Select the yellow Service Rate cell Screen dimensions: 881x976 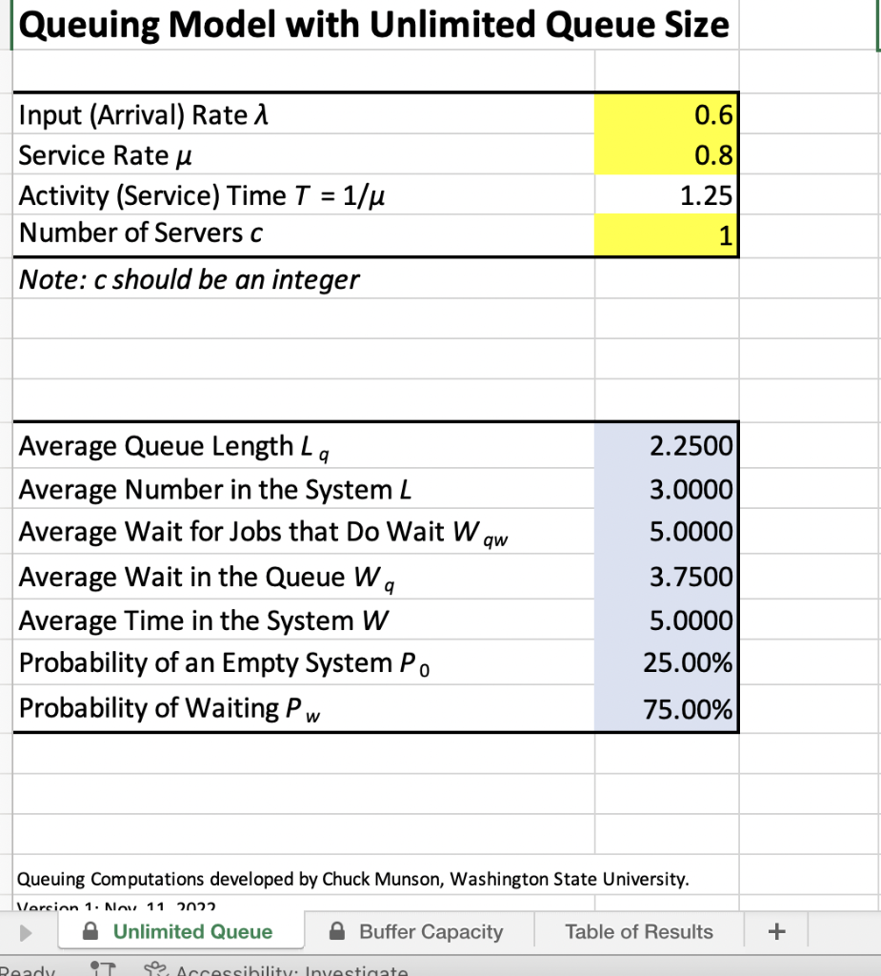click(x=667, y=154)
